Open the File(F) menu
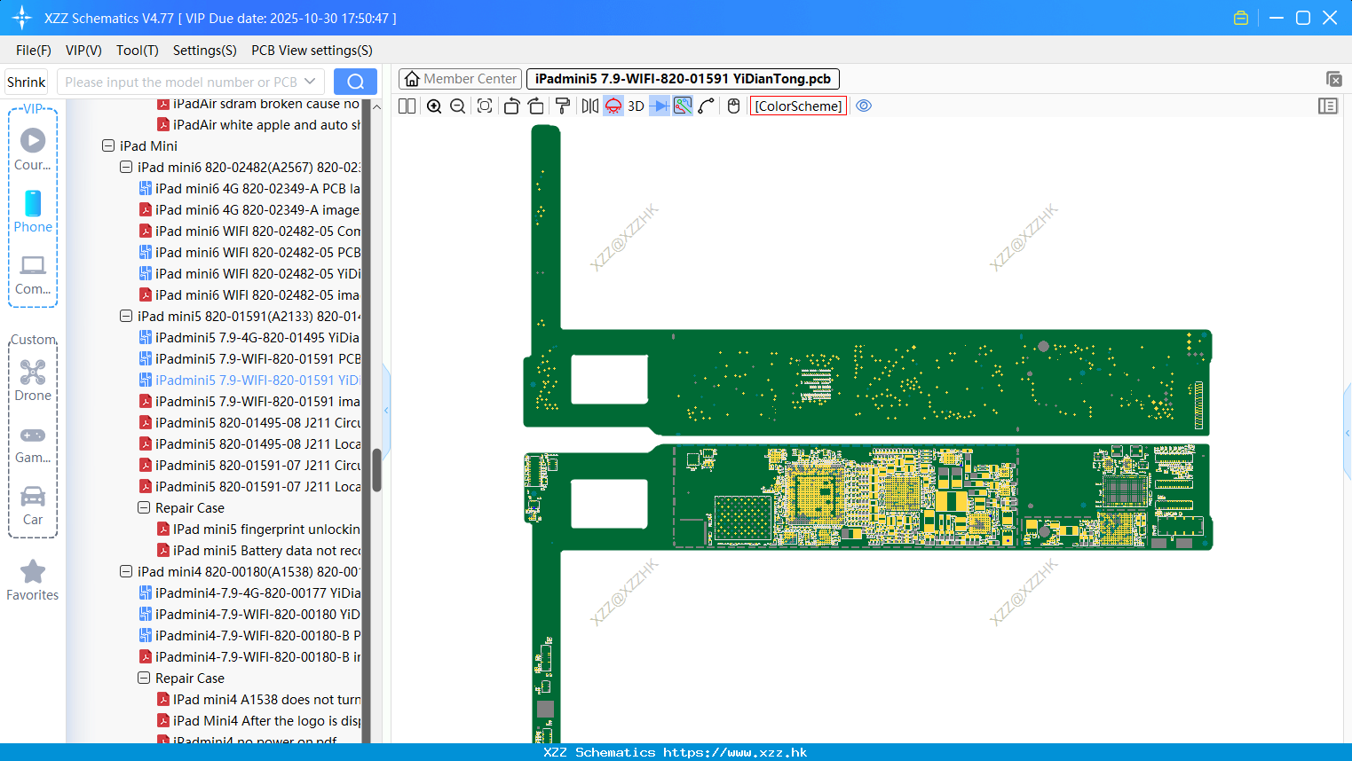Image resolution: width=1352 pixels, height=761 pixels. pyautogui.click(x=34, y=51)
